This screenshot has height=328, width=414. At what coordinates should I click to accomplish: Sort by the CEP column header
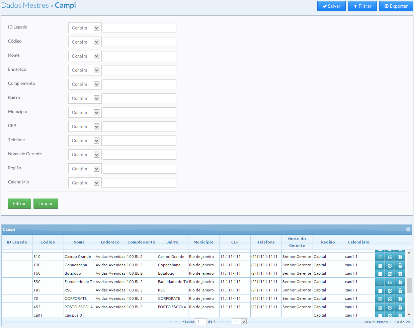click(x=235, y=242)
